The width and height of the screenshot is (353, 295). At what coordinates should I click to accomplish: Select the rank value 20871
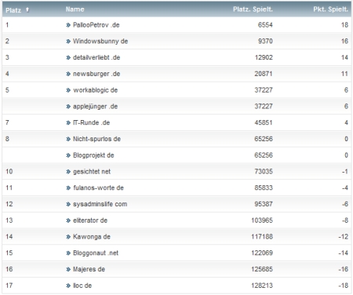coord(264,74)
